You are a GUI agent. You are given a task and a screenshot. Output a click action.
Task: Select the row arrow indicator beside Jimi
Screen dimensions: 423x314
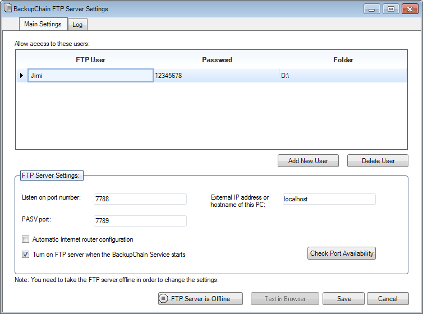pyautogui.click(x=21, y=76)
